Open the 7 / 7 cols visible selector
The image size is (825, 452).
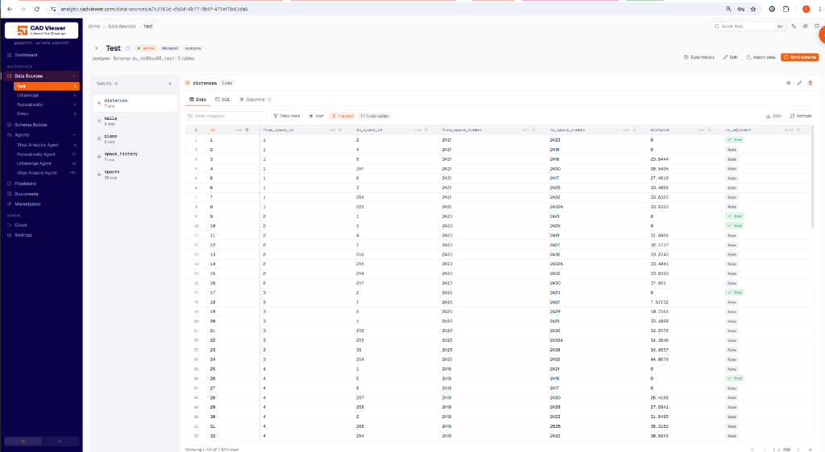pyautogui.click(x=374, y=116)
